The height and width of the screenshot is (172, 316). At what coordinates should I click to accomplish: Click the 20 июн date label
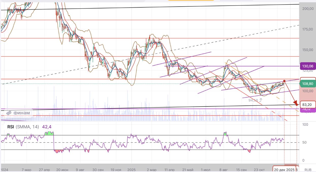(x=62, y=169)
